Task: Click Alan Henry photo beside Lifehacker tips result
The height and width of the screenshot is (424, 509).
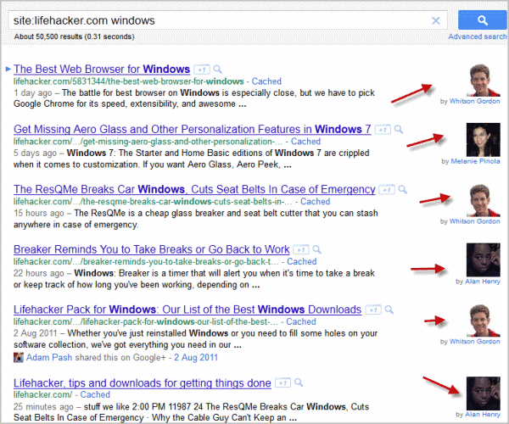Action: point(484,393)
